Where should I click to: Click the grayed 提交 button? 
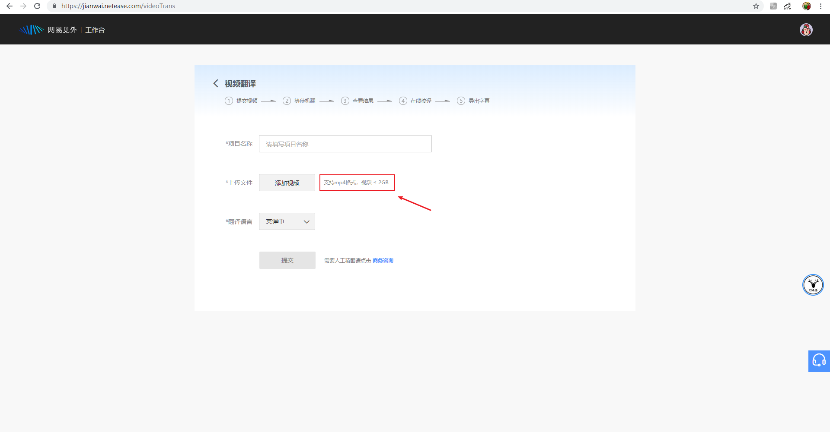coord(287,260)
